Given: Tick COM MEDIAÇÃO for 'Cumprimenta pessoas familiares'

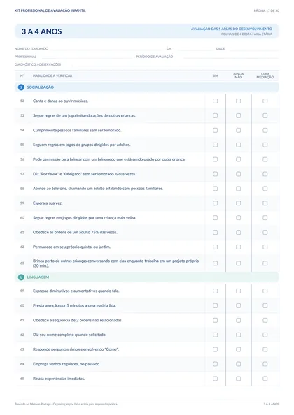Looking at the screenshot, I should tap(265, 130).
